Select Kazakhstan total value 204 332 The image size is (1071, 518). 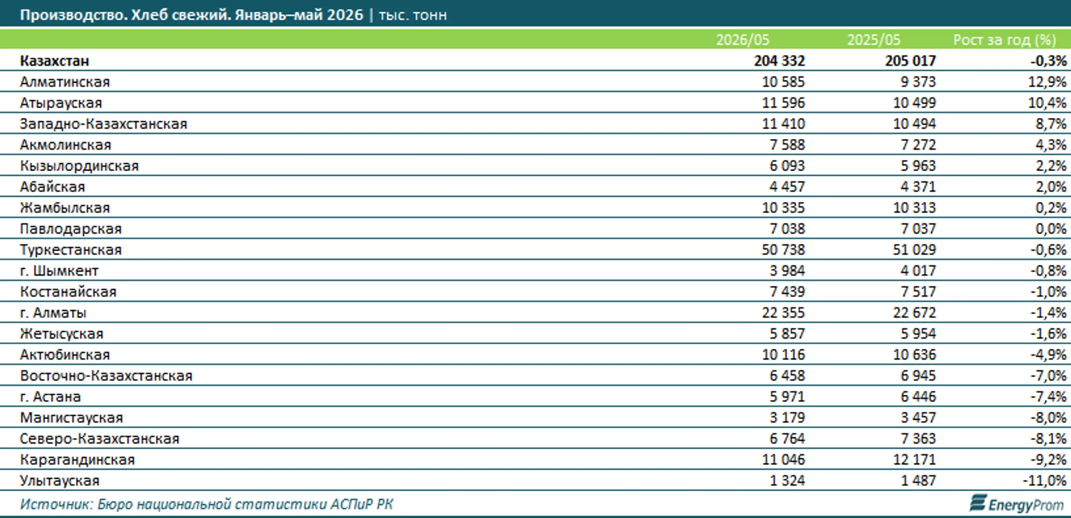(779, 61)
